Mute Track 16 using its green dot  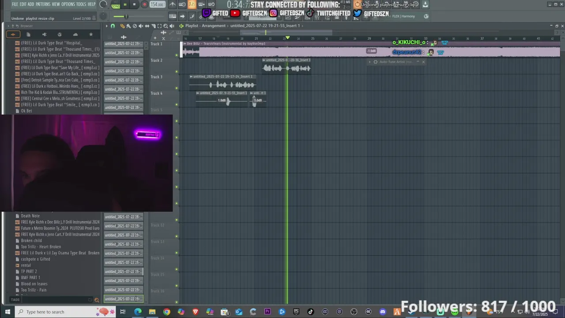(x=177, y=302)
